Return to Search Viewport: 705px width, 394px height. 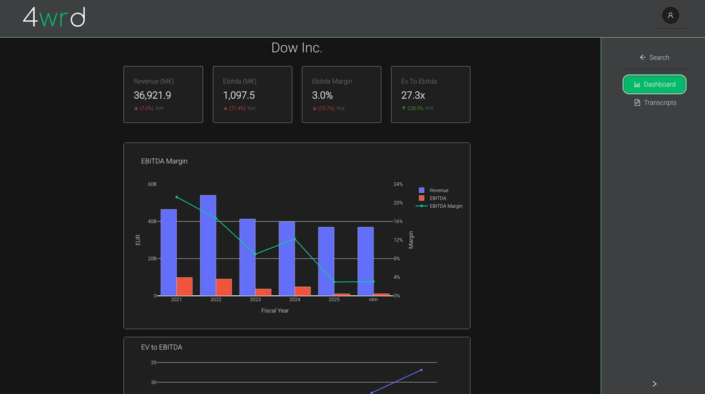point(659,57)
